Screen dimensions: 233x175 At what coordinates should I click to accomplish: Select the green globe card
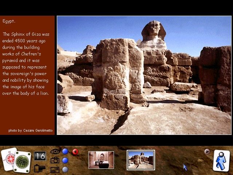point(23,162)
